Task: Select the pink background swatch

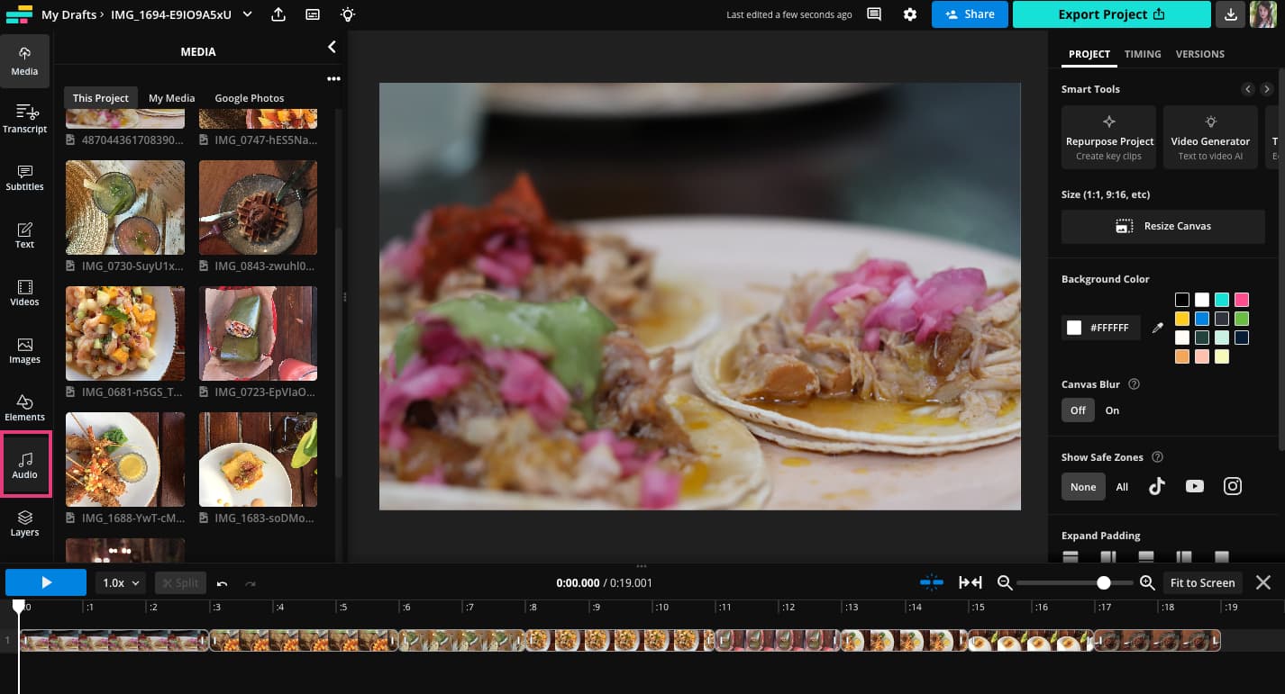Action: (1242, 300)
